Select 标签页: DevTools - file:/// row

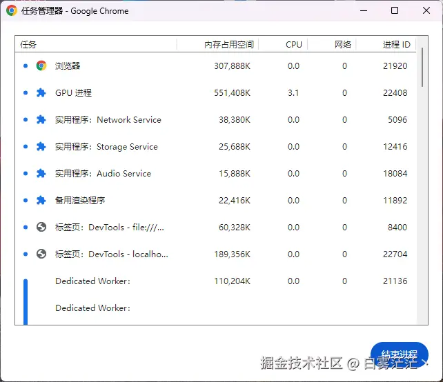point(215,227)
